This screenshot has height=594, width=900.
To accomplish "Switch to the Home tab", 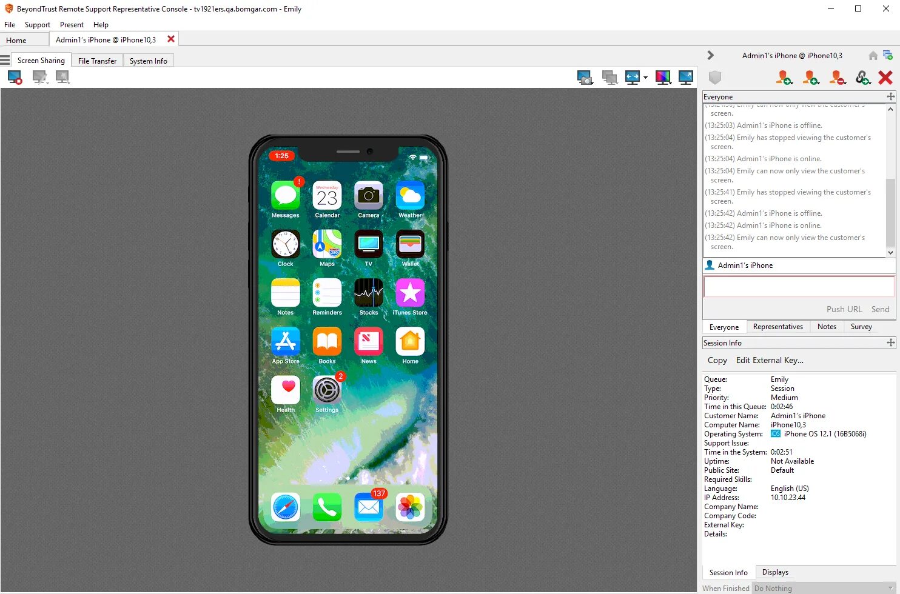I will click(24, 40).
